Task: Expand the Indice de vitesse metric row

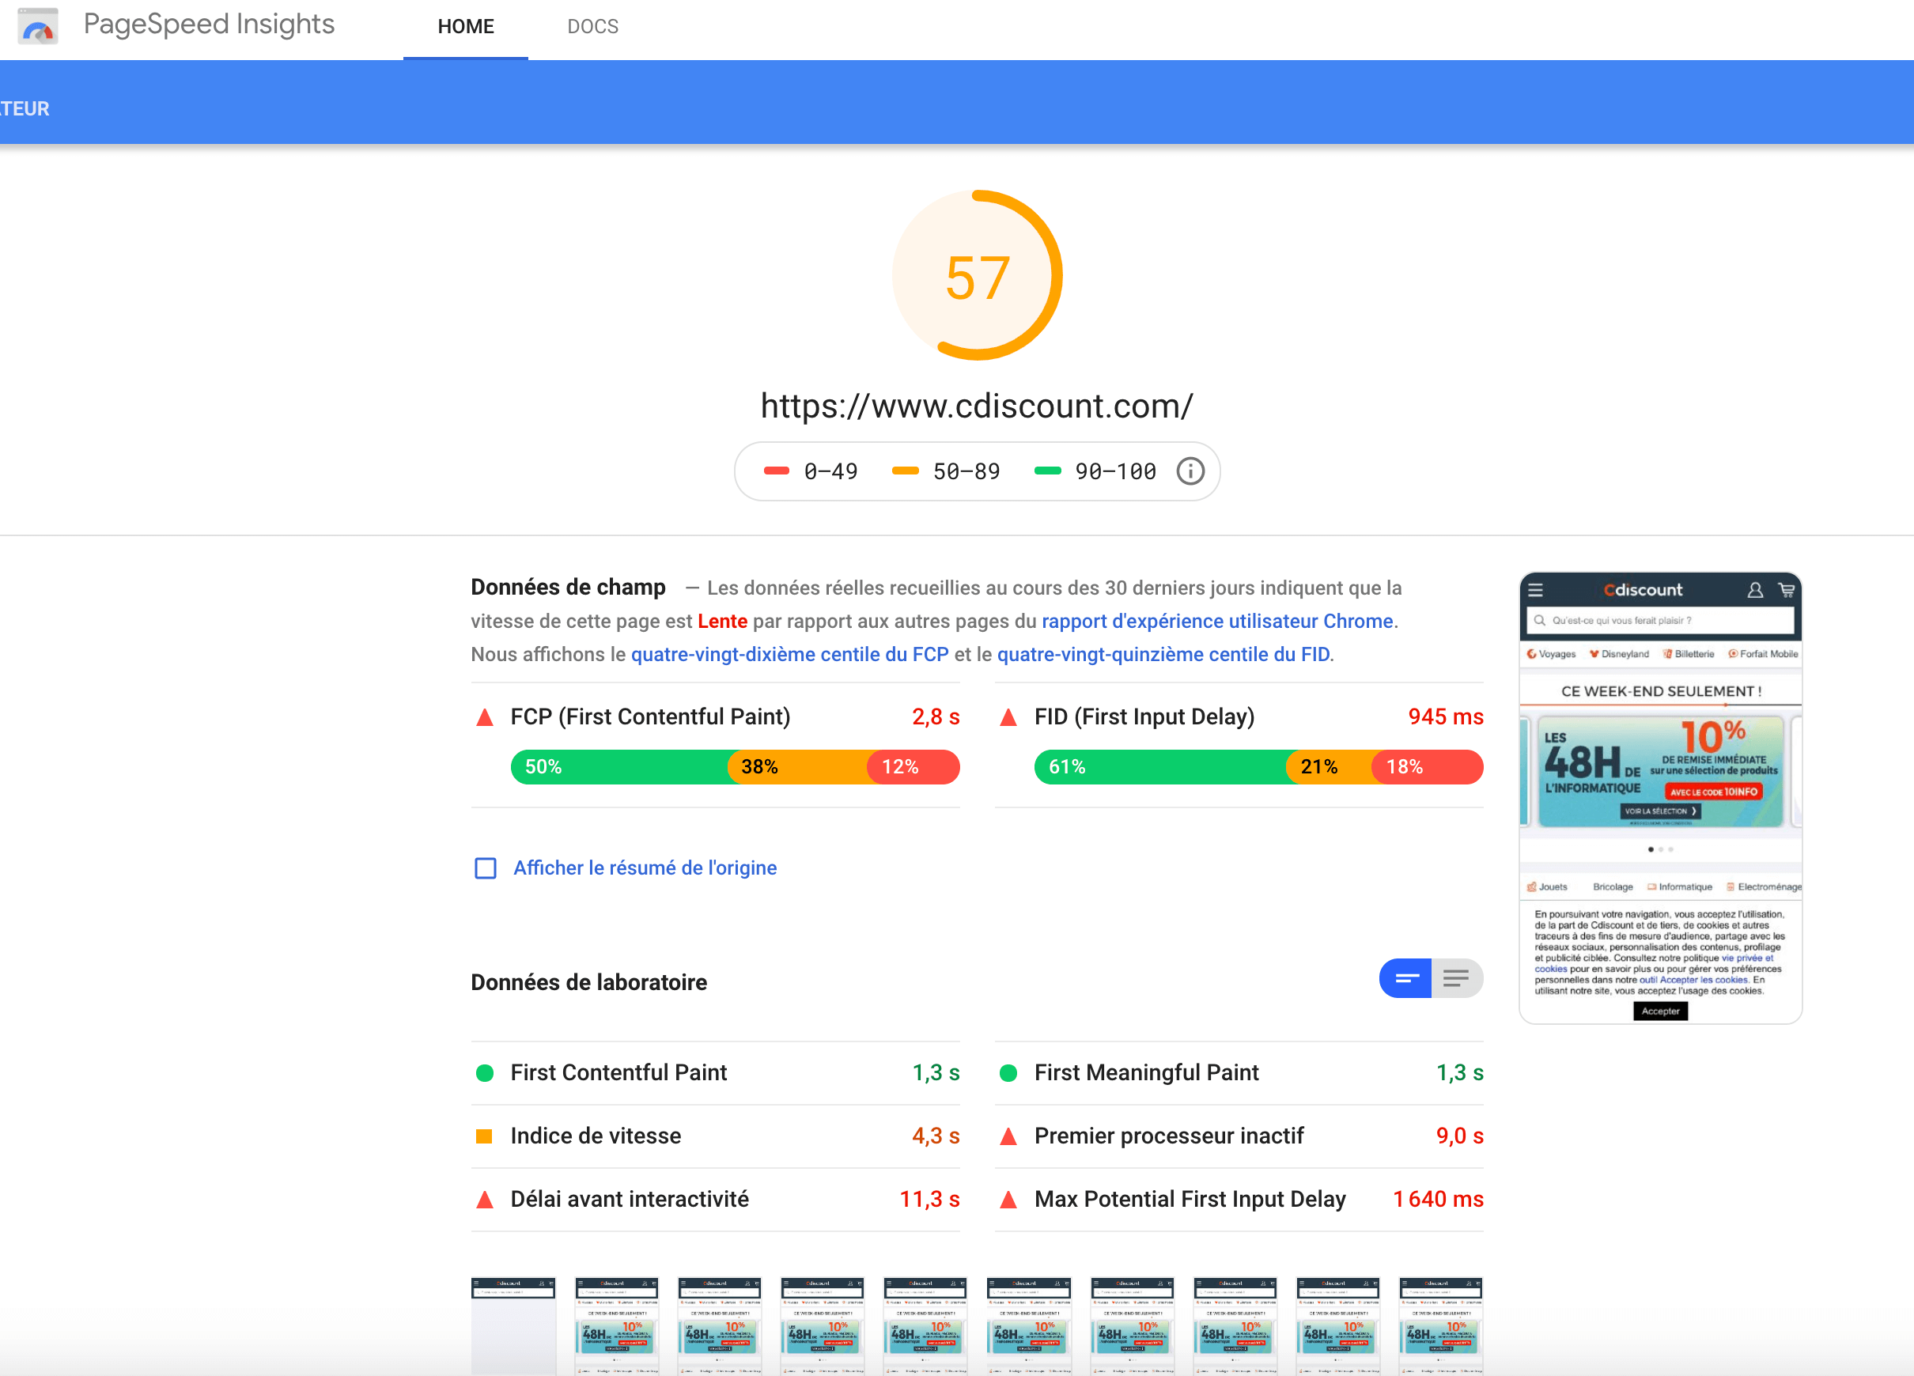Action: pos(596,1136)
